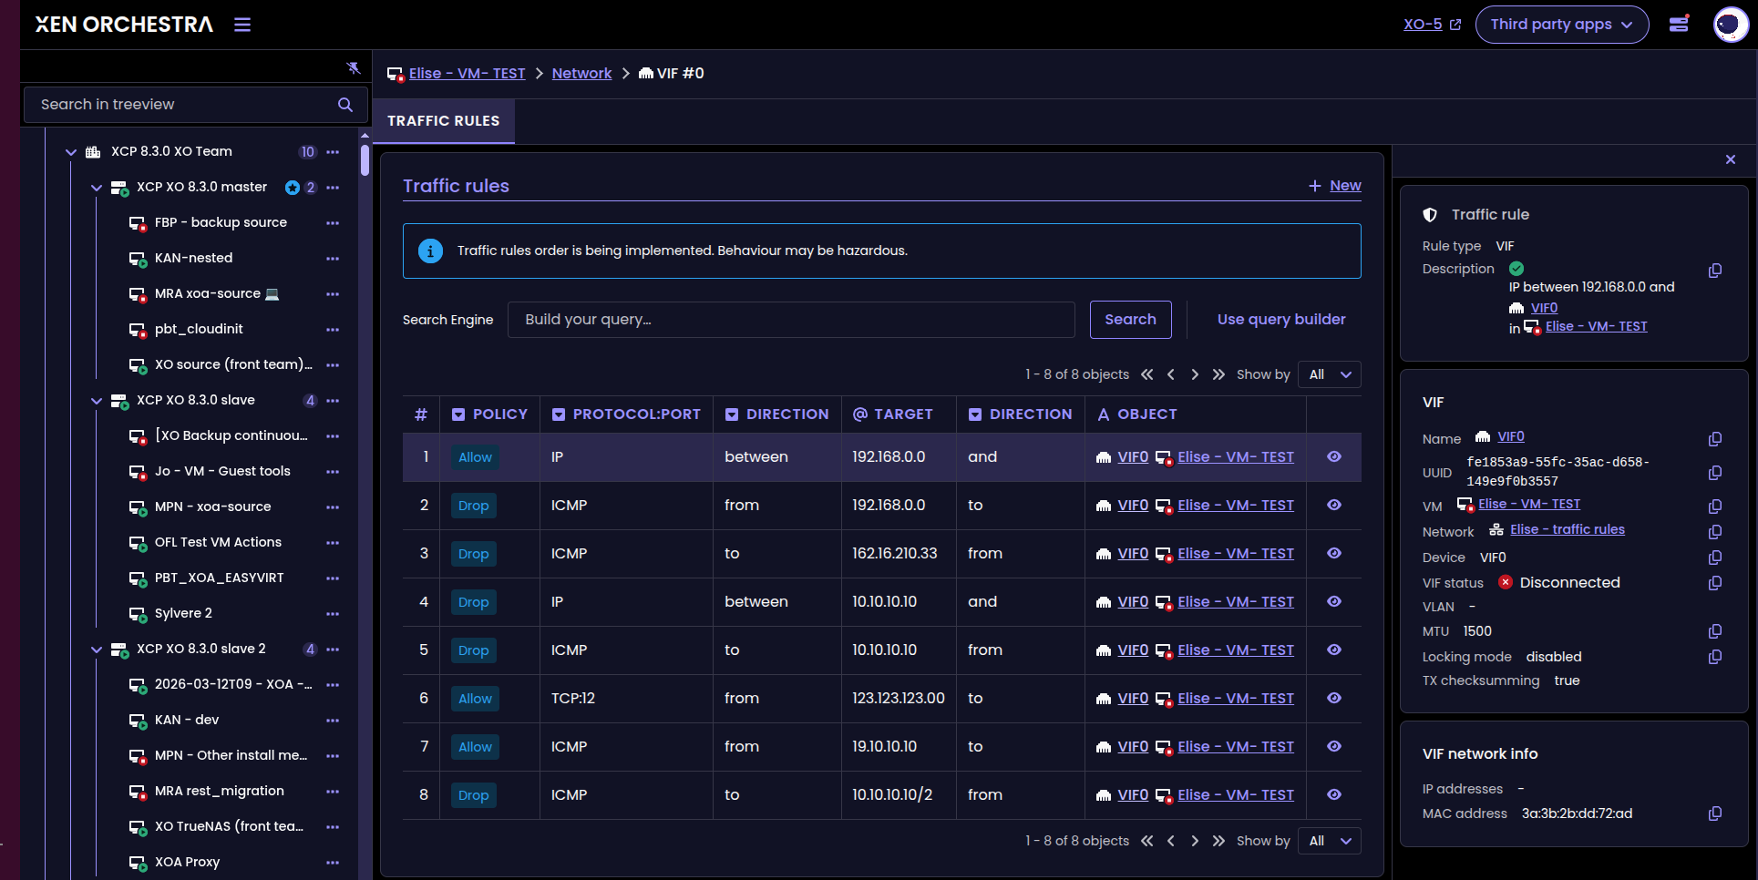
Task: View rule 2 details with eye icon
Action: (x=1334, y=505)
